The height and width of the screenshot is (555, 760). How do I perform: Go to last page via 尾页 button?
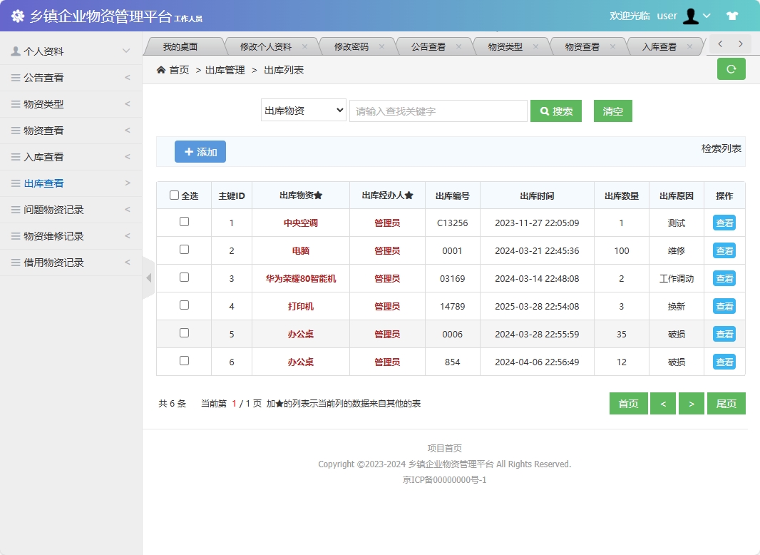[726, 403]
